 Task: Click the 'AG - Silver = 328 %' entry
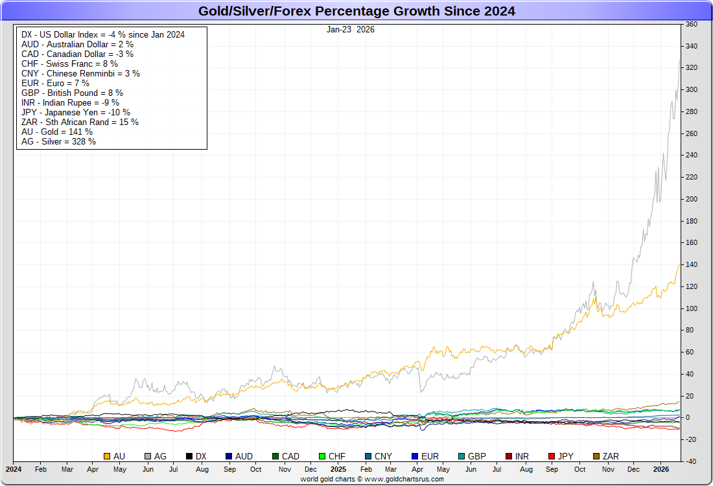(59, 141)
